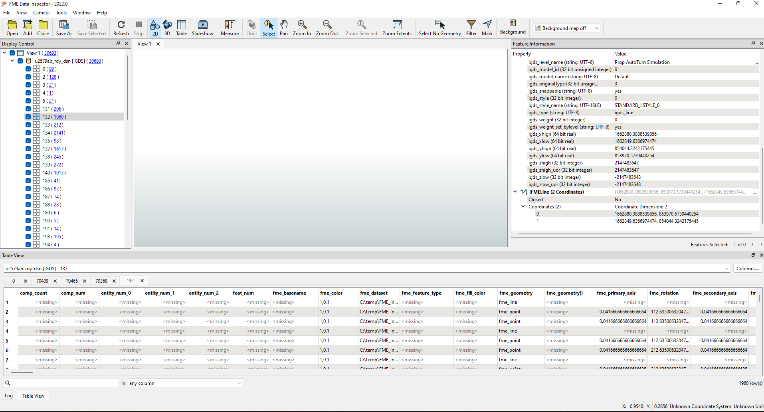This screenshot has height=412, width=764.
Task: Click the Add dataset toolbar icon
Action: (28, 28)
